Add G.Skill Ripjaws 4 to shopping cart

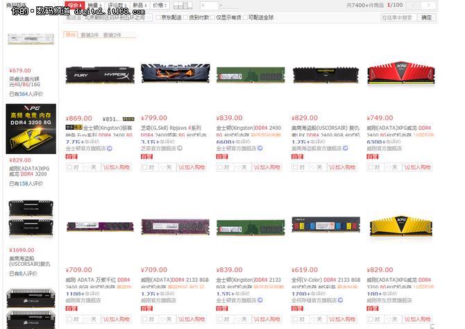pyautogui.click(x=192, y=167)
